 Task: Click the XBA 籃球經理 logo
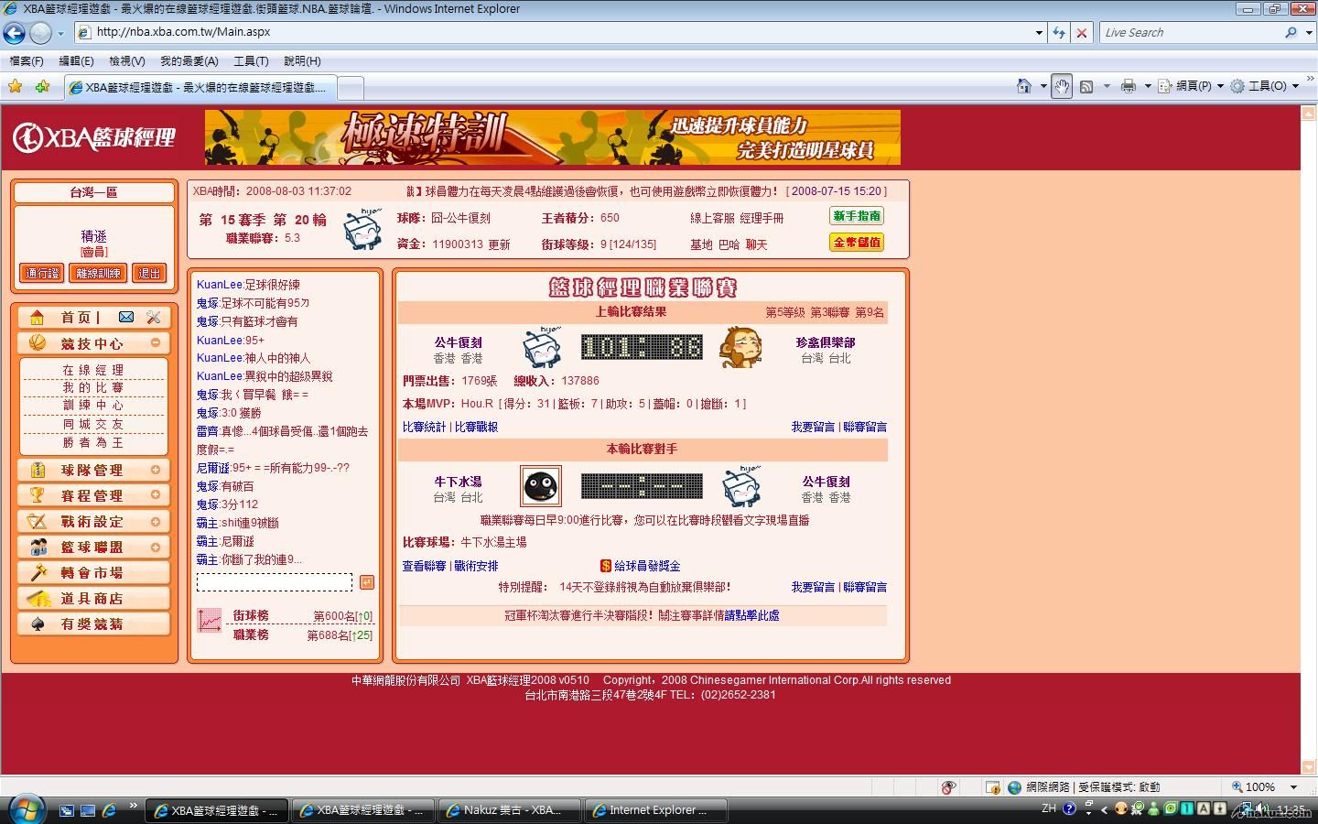94,137
